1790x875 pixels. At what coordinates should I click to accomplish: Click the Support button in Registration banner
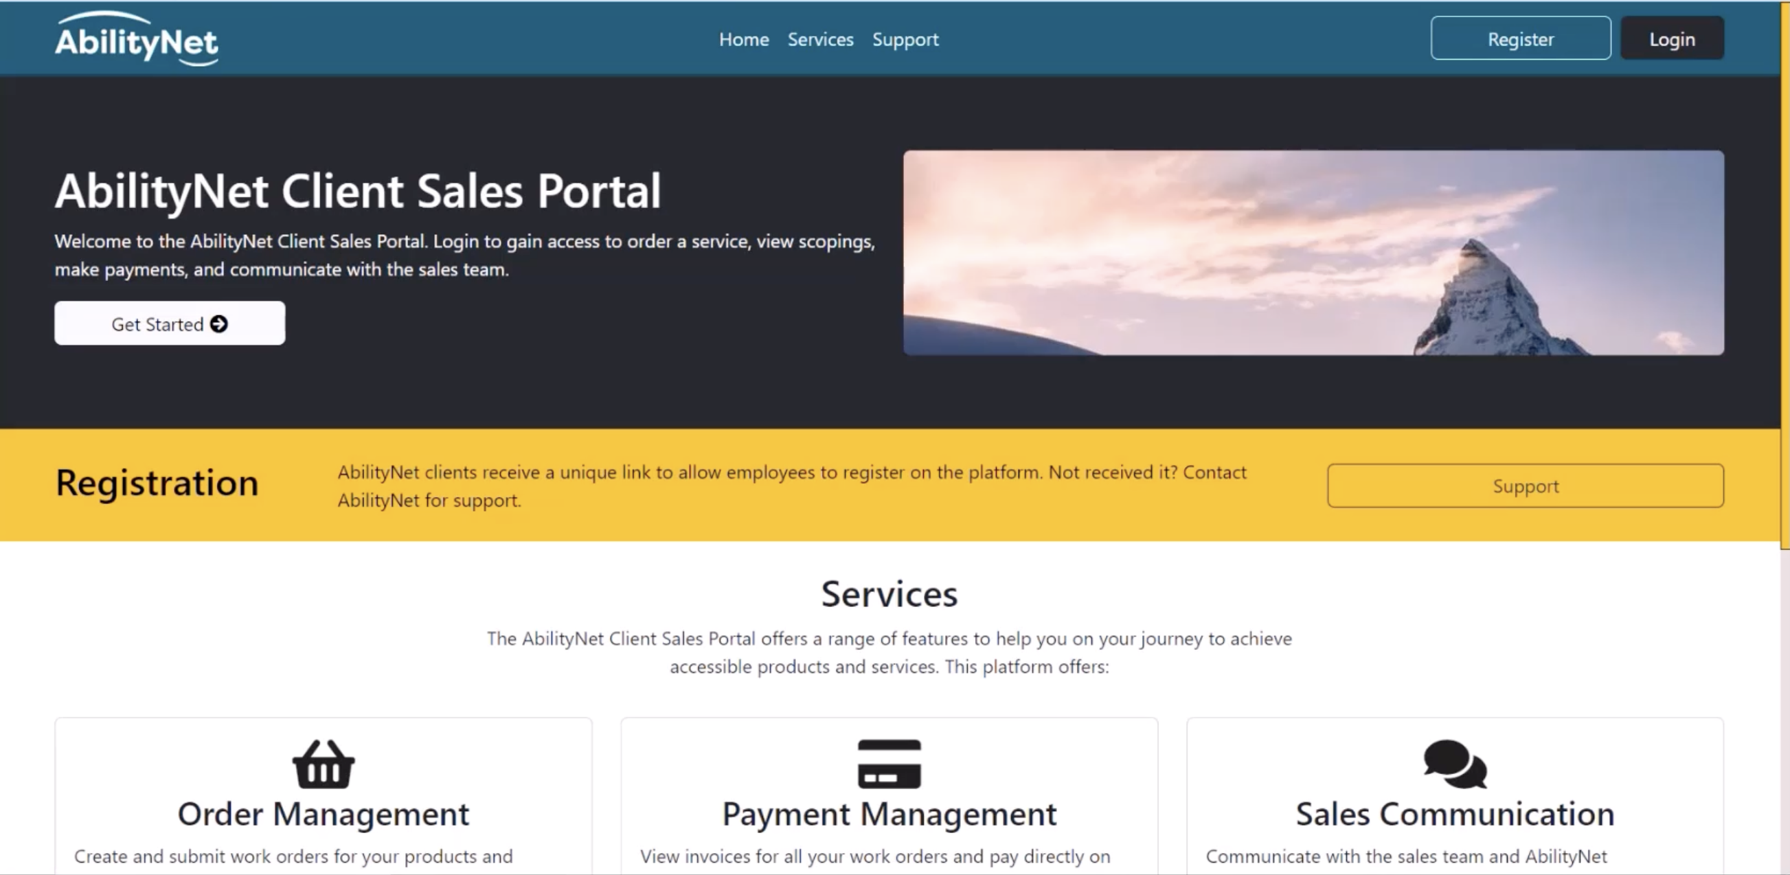click(1525, 486)
